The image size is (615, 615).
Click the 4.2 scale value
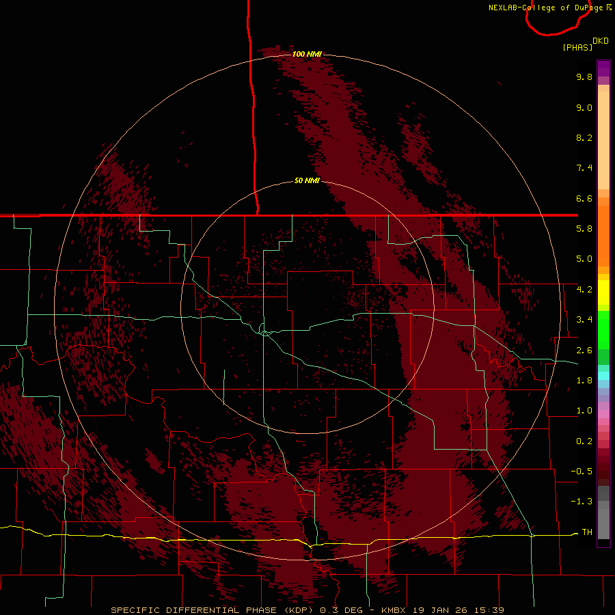pyautogui.click(x=584, y=290)
